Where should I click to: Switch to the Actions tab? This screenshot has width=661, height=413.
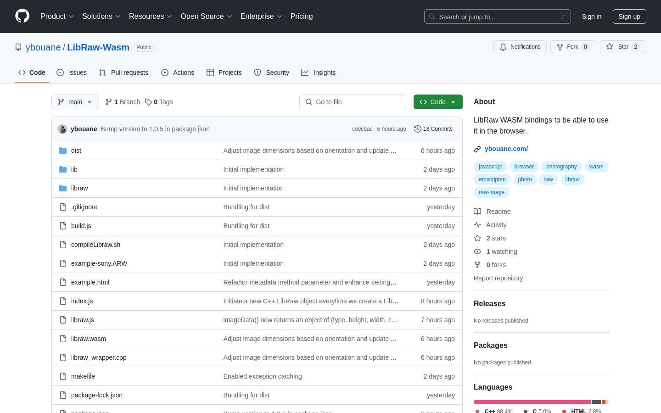click(x=178, y=73)
